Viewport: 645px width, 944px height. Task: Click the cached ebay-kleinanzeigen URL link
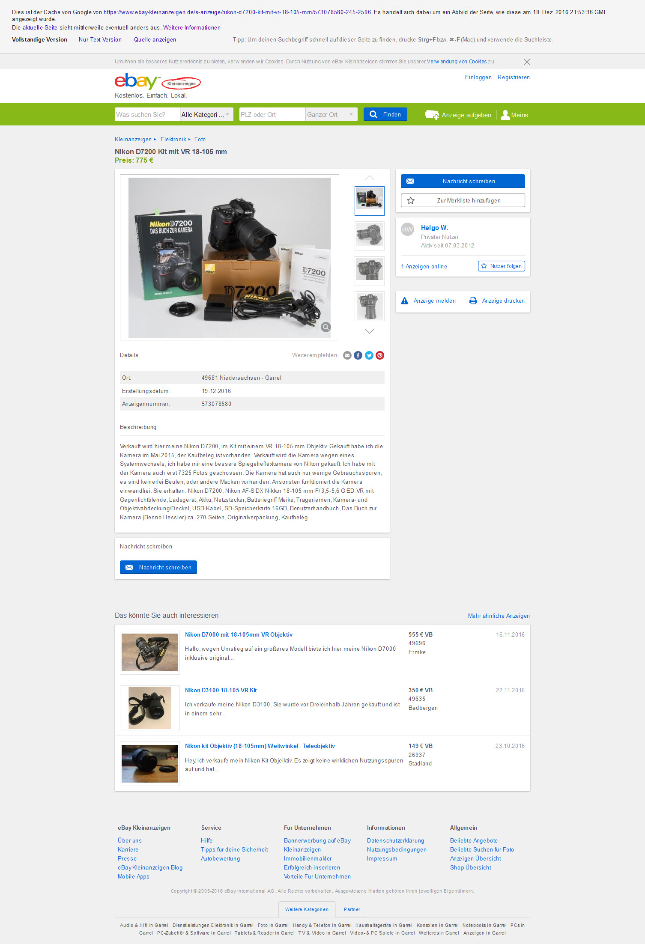click(x=237, y=12)
